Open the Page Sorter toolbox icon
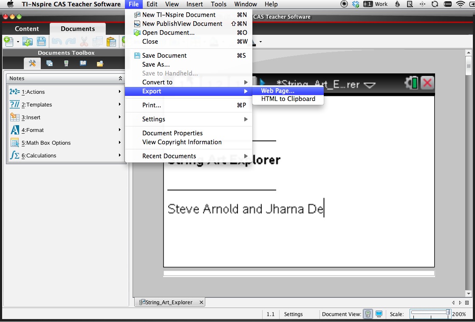The width and height of the screenshot is (475, 322). [x=49, y=64]
